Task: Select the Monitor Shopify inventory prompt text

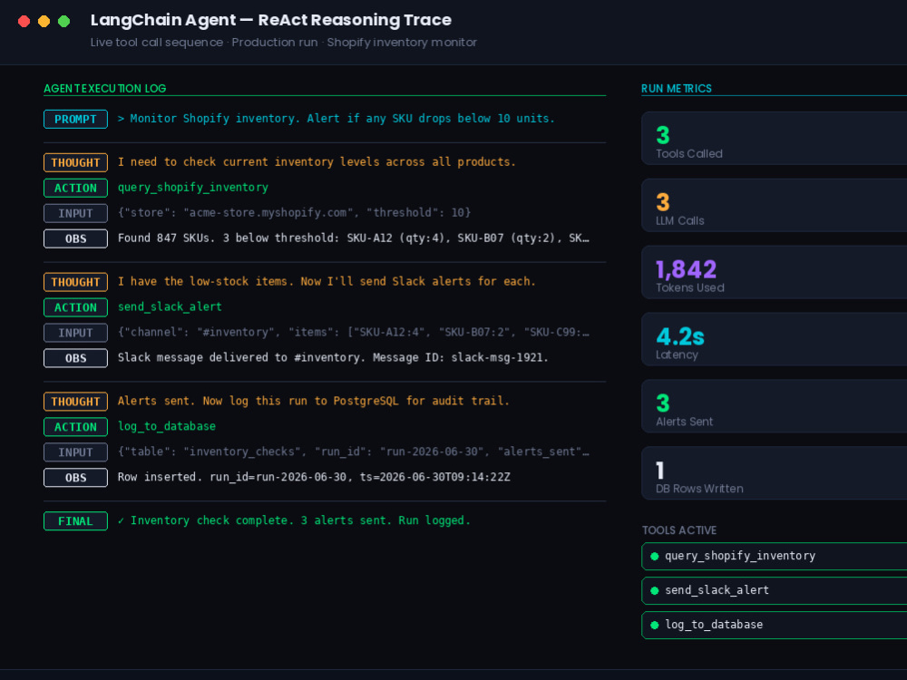Action: pyautogui.click(x=336, y=119)
